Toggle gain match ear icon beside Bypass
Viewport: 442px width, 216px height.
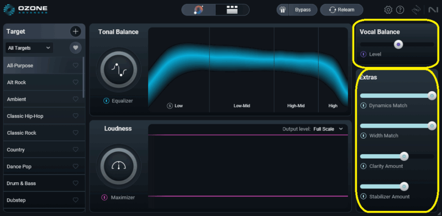[283, 10]
